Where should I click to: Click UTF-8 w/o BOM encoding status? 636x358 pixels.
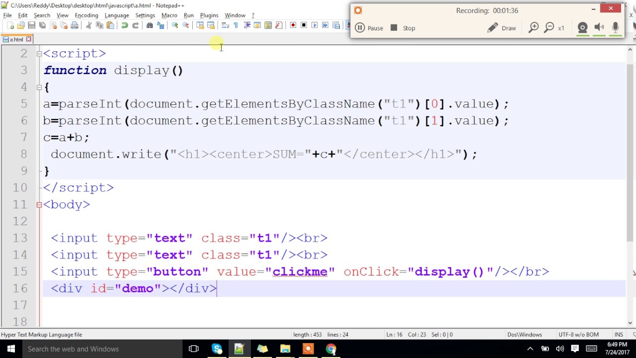click(x=579, y=335)
